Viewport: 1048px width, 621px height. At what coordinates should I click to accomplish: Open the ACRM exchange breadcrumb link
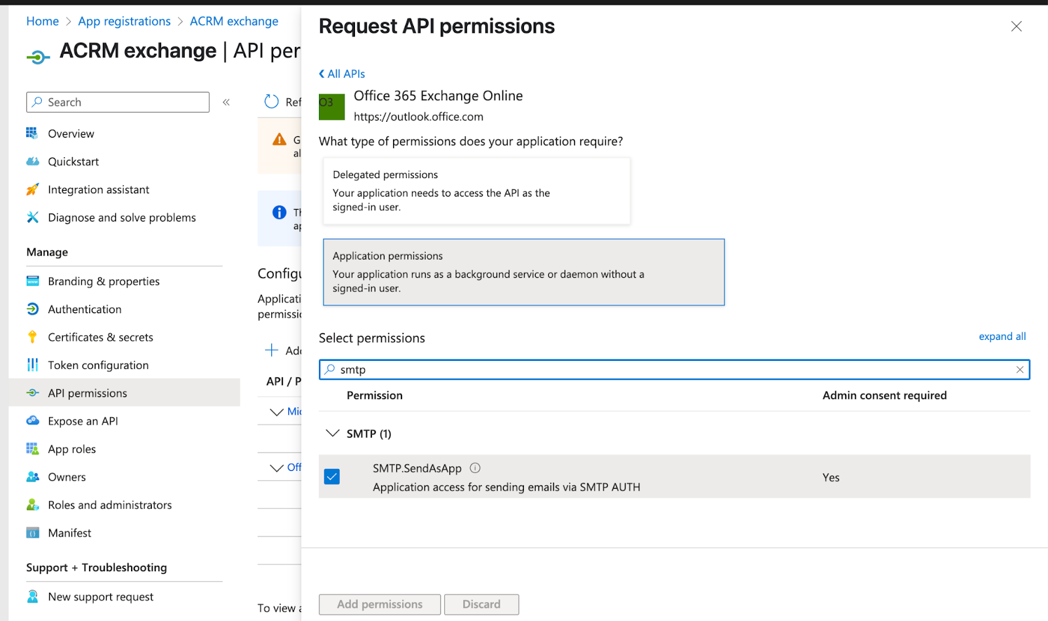pos(234,21)
